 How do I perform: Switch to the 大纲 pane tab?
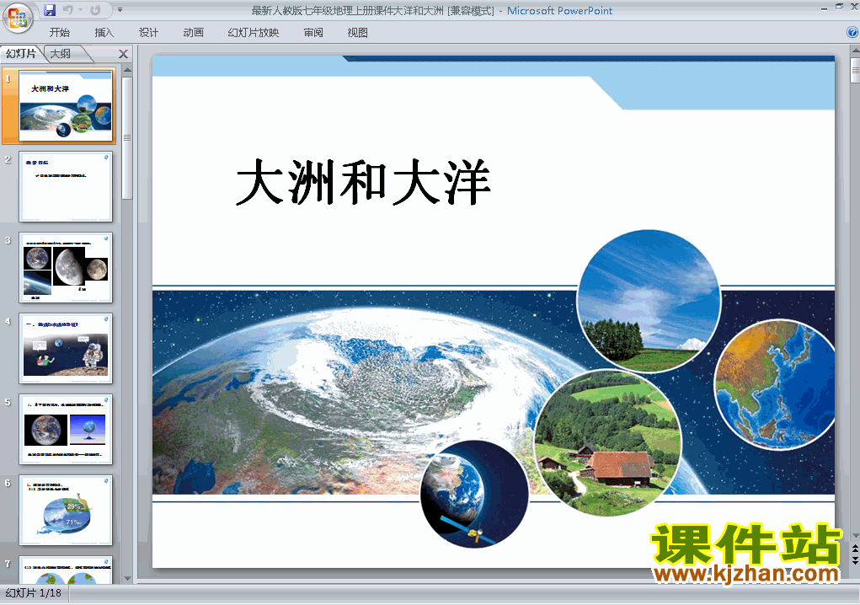point(61,54)
